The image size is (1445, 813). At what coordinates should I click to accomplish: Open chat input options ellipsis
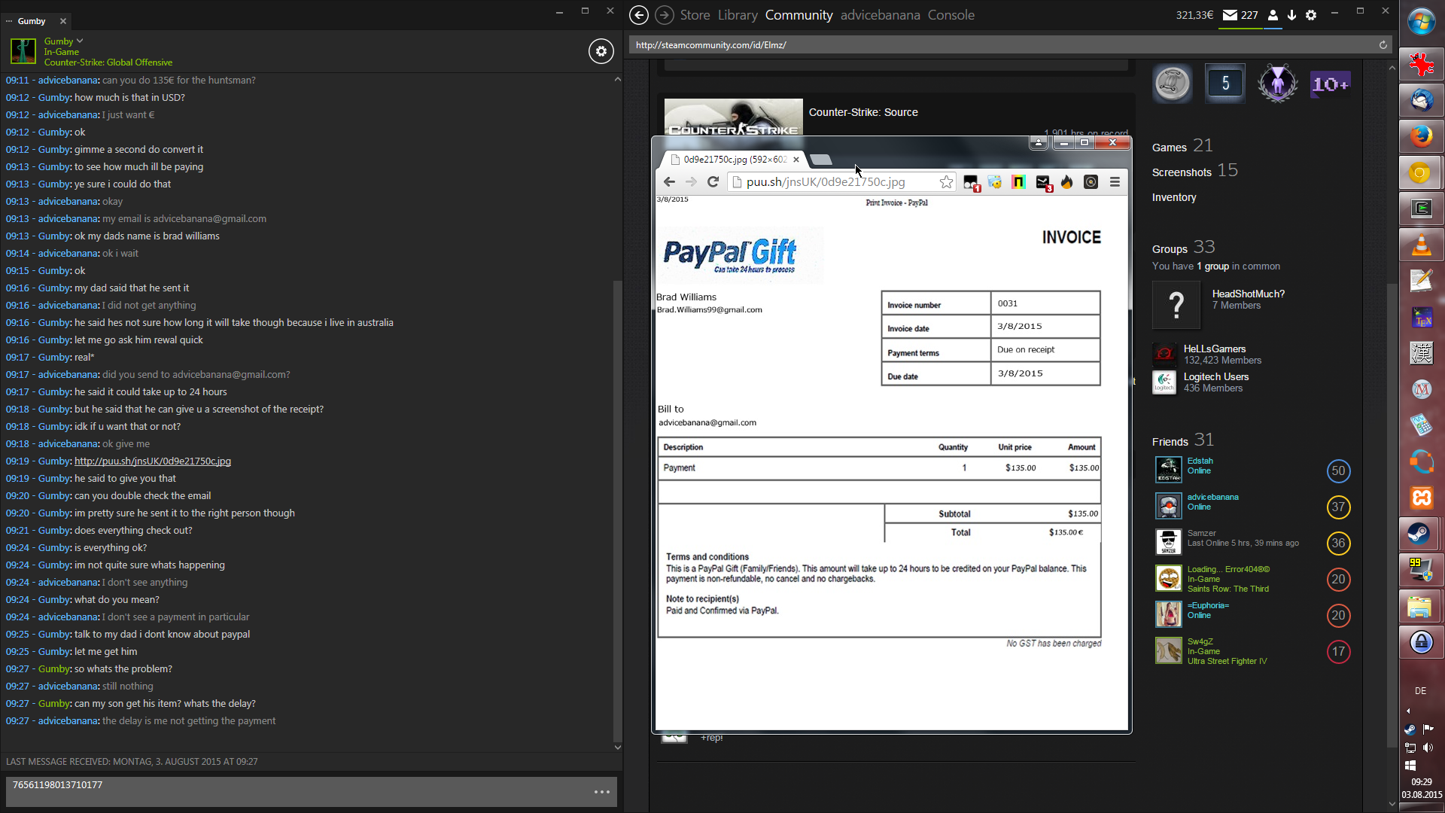601,792
